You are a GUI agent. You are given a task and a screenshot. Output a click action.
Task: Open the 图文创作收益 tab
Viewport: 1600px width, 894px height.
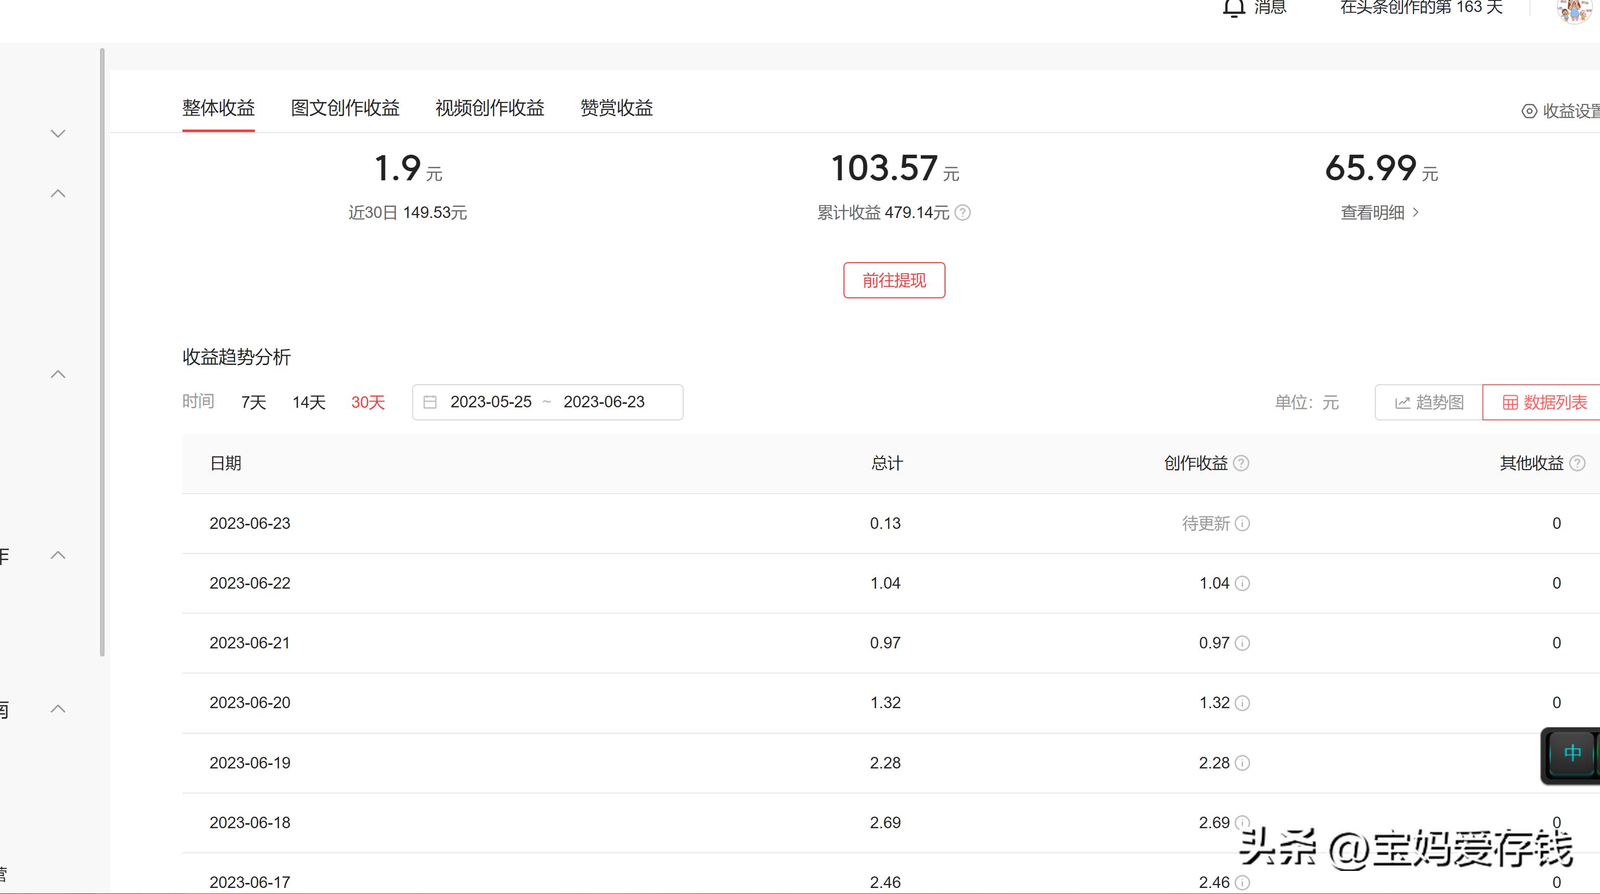click(345, 108)
